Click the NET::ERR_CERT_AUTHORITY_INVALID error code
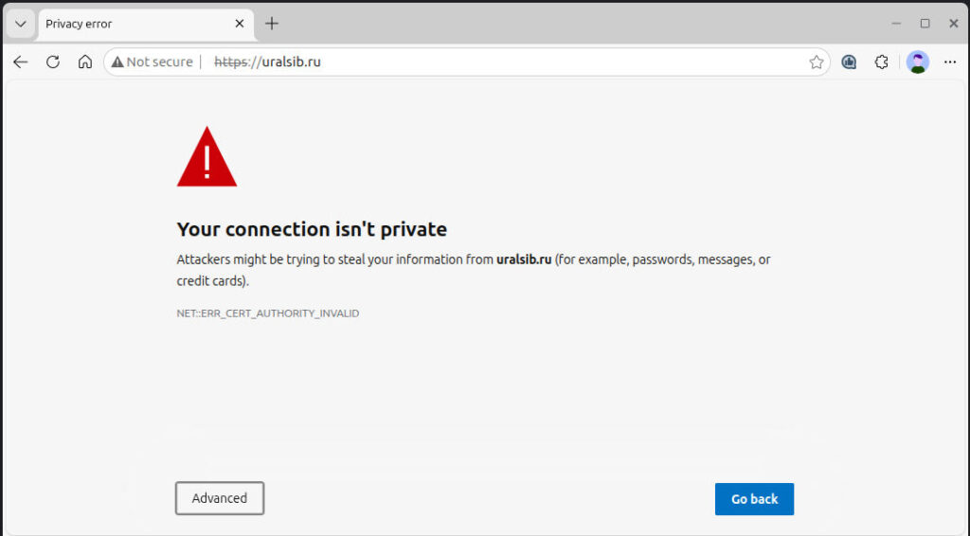 (x=268, y=313)
